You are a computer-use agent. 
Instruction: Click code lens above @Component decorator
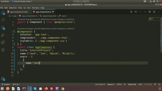(x=46, y=29)
